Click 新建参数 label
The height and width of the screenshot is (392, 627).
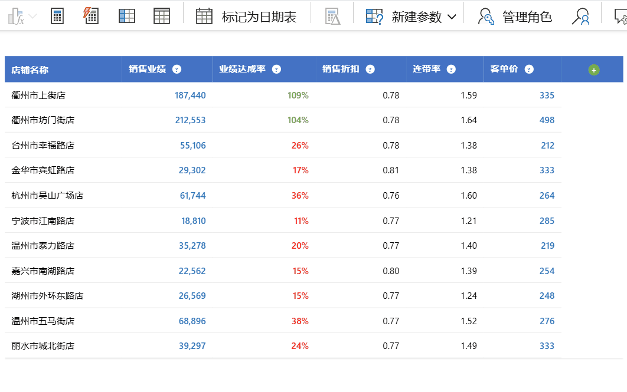(417, 17)
